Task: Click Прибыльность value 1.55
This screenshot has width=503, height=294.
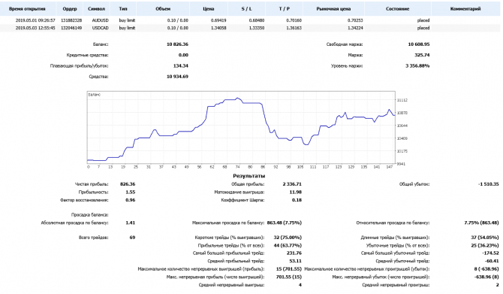Action: pyautogui.click(x=131, y=192)
